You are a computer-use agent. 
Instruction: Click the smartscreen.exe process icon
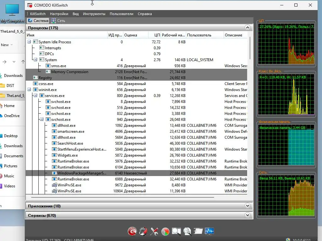pos(54,131)
